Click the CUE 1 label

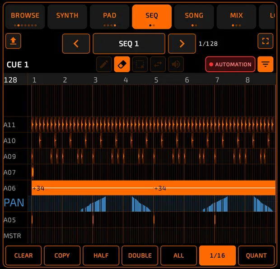18,65
